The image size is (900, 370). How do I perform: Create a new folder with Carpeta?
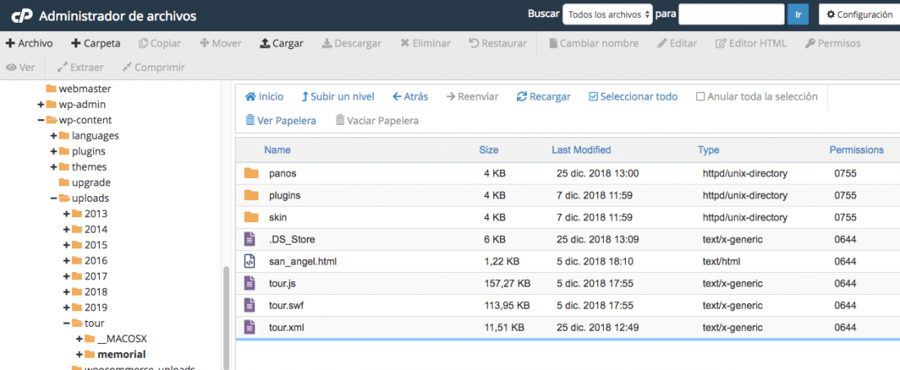tap(95, 43)
